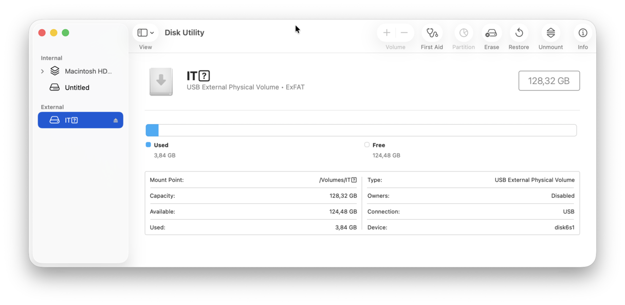625x305 pixels.
Task: Select Macintosh HD in the Internal section
Action: 82,71
